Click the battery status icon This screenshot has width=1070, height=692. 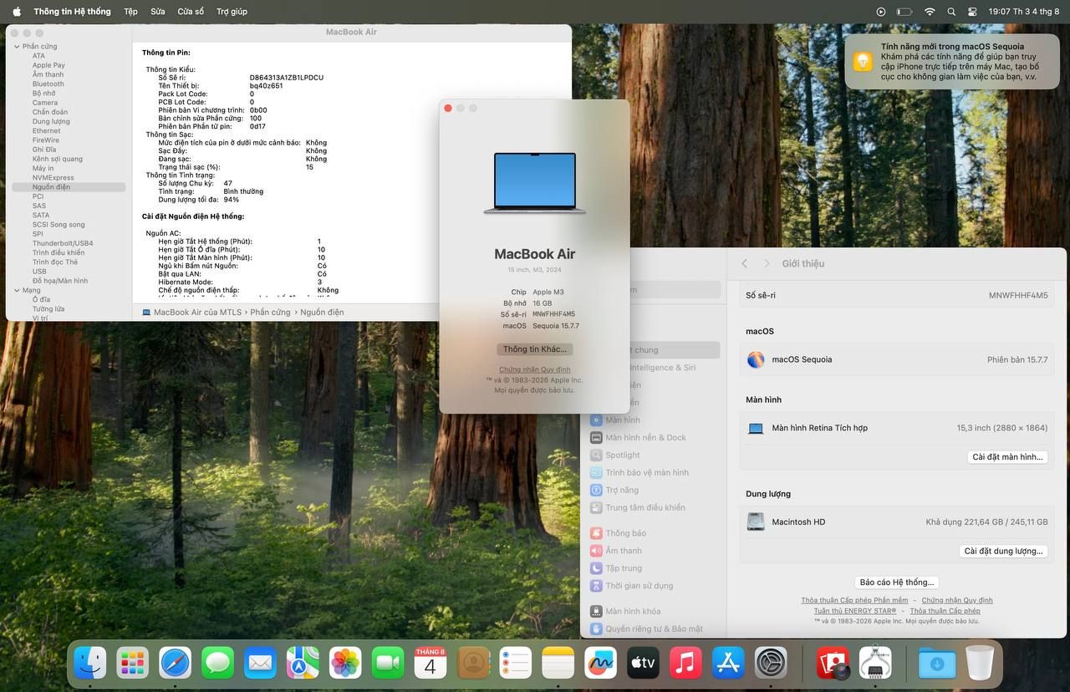point(904,12)
